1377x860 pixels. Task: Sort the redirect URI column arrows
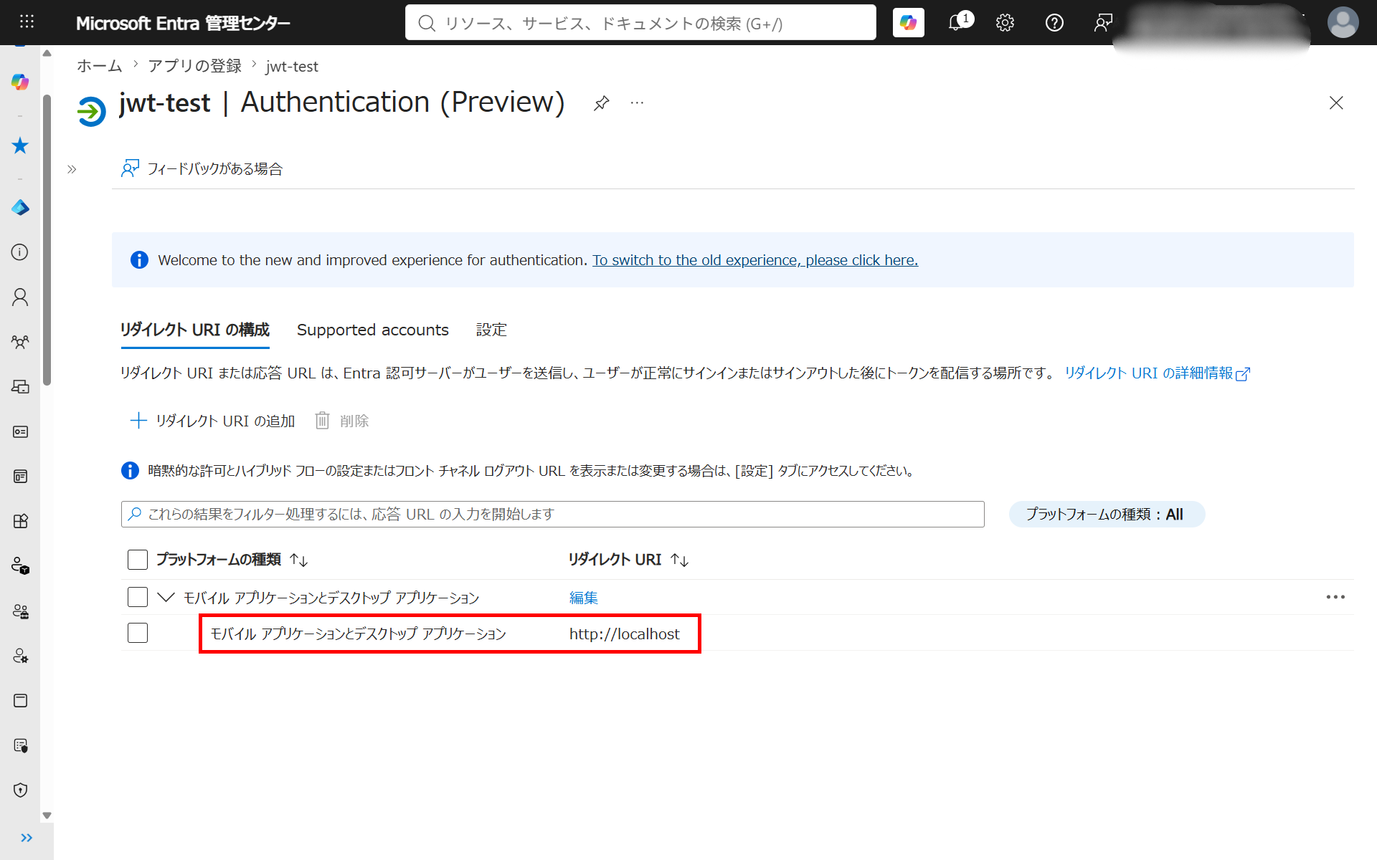(679, 560)
